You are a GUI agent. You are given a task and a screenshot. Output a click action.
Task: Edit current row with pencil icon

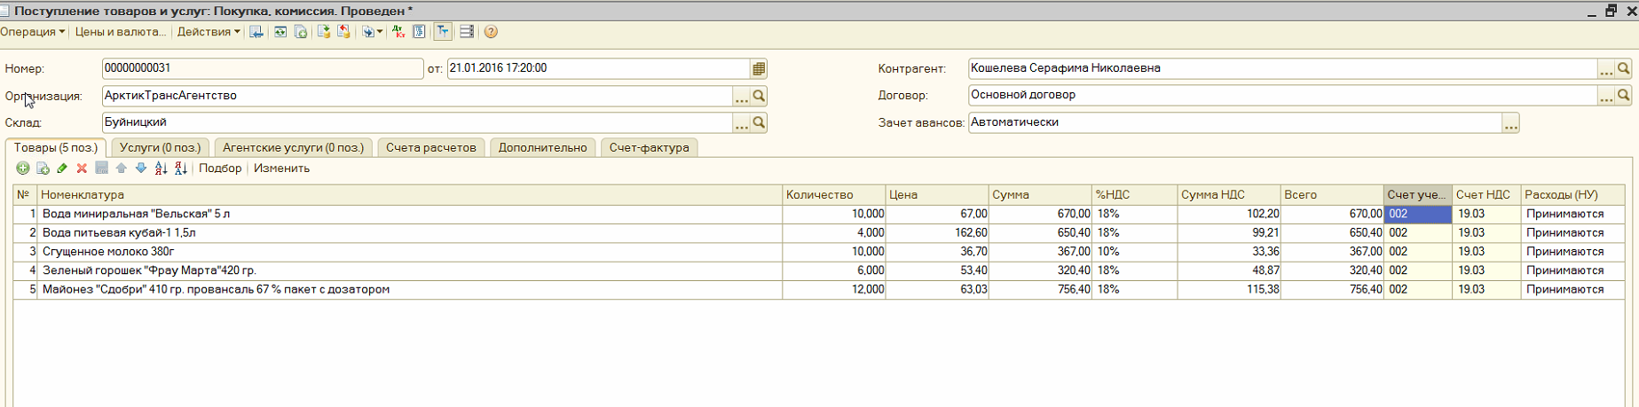(62, 168)
